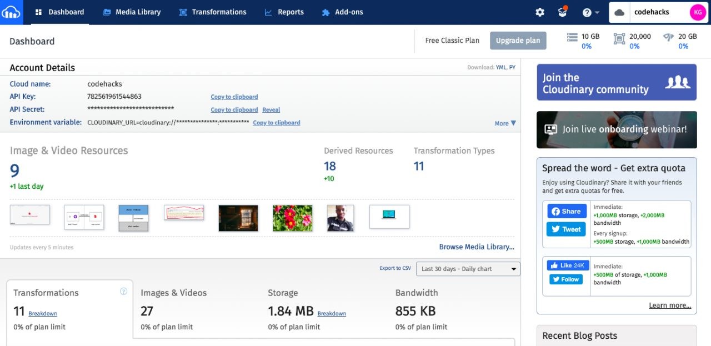The height and width of the screenshot is (346, 711).
Task: Go to the Reports tab
Action: pos(284,12)
